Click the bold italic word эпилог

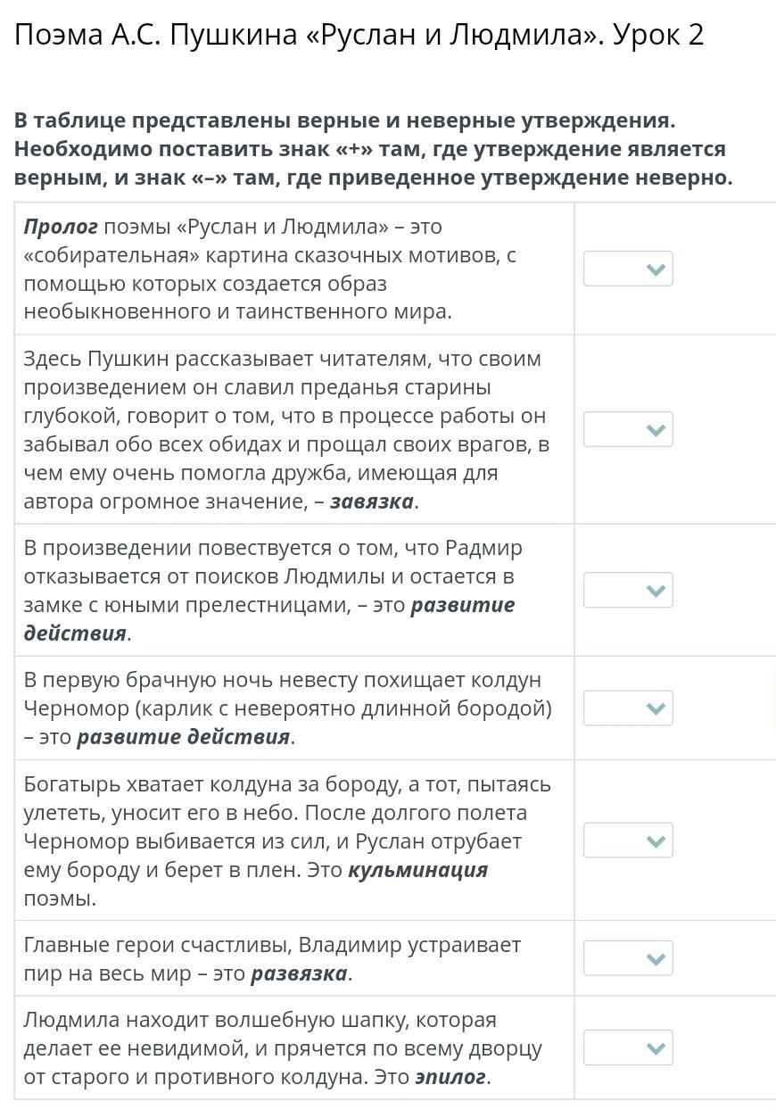(x=450, y=1077)
